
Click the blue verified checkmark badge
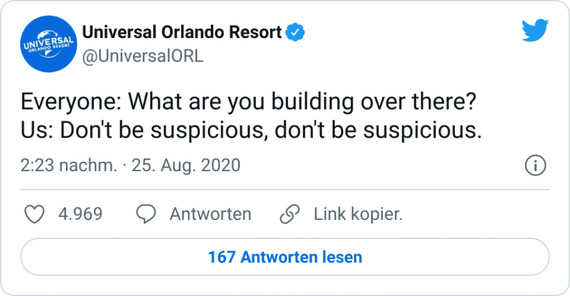(x=295, y=32)
